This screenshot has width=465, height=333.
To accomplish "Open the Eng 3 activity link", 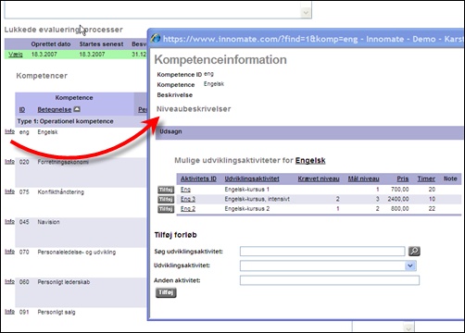I will pos(188,199).
